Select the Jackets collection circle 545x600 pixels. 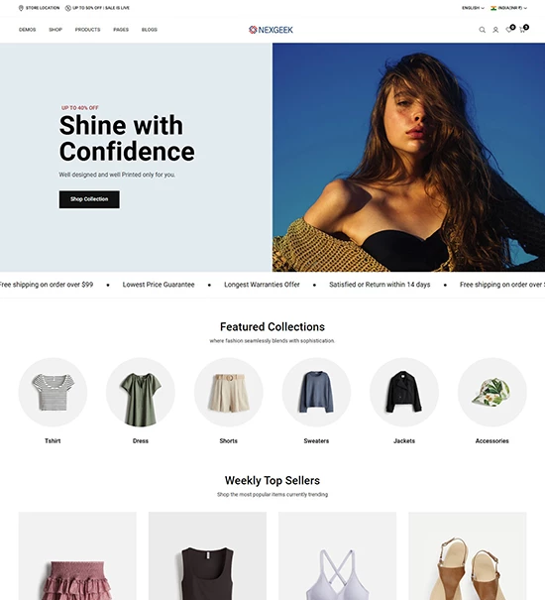404,392
